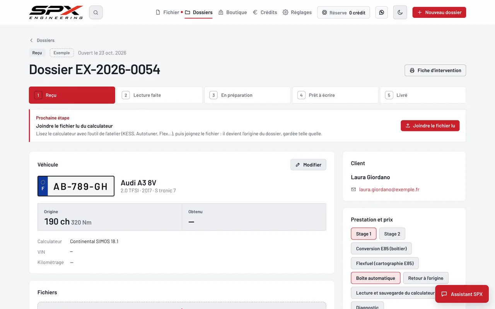Toggle dark mode with the moon icon
Image resolution: width=495 pixels, height=309 pixels.
tap(400, 12)
